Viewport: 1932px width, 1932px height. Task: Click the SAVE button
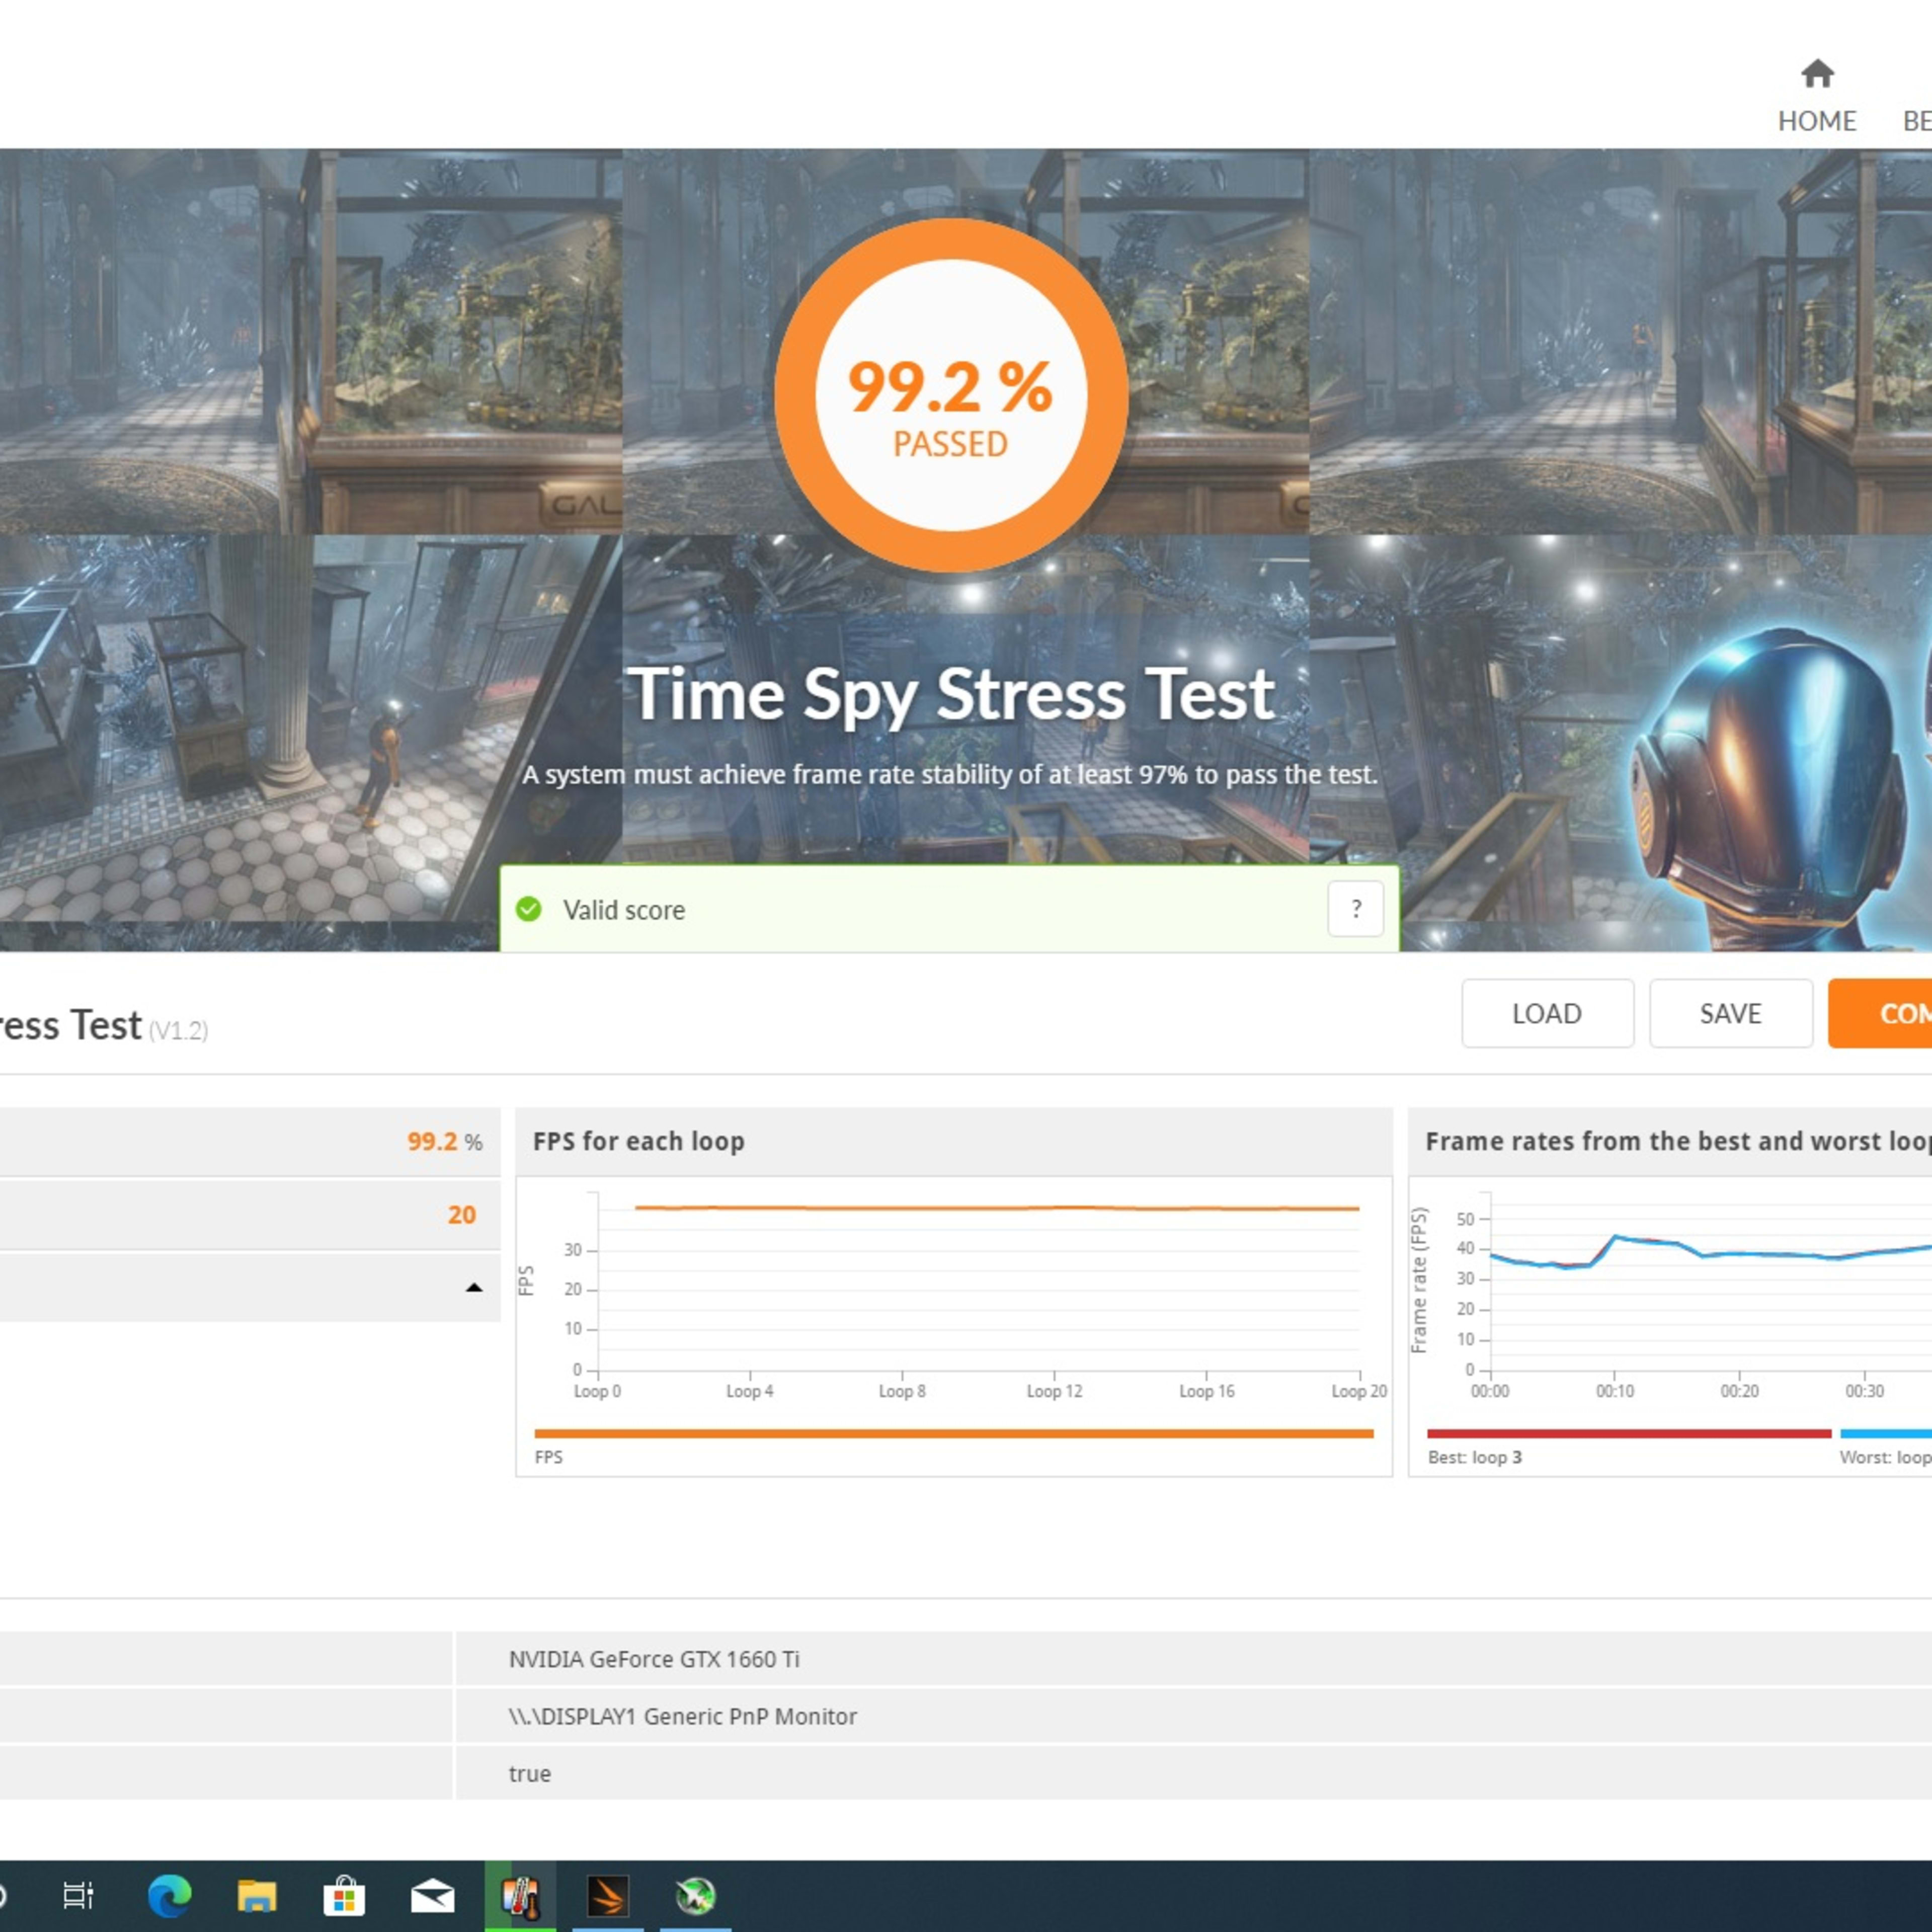tap(1730, 1013)
